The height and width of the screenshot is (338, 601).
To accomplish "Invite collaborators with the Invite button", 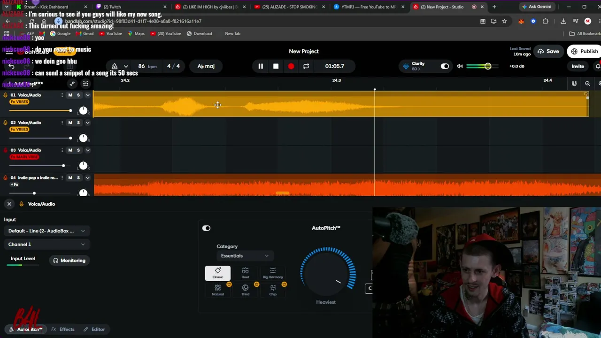I will 578,66.
